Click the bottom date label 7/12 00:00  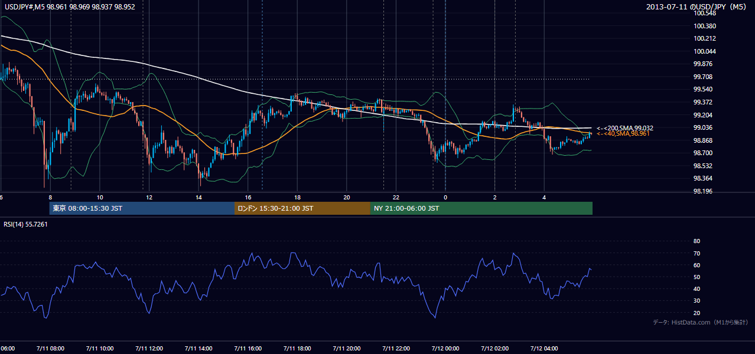pyautogui.click(x=445, y=348)
